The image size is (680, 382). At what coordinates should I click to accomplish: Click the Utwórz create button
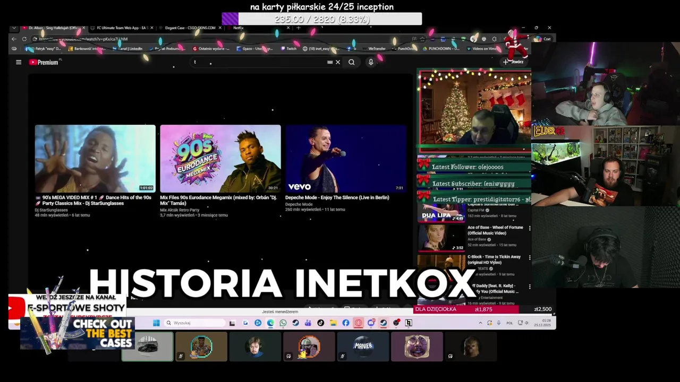click(x=514, y=62)
